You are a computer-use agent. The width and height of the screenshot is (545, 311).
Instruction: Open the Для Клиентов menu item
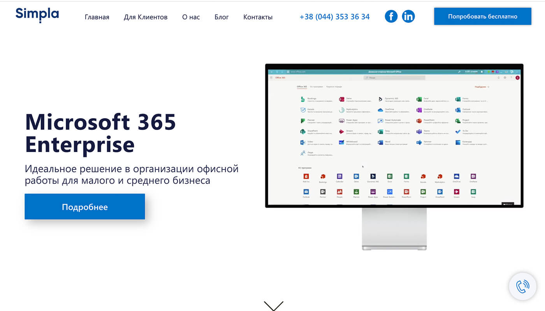[146, 17]
